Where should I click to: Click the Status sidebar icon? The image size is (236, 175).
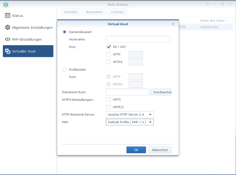[8, 16]
